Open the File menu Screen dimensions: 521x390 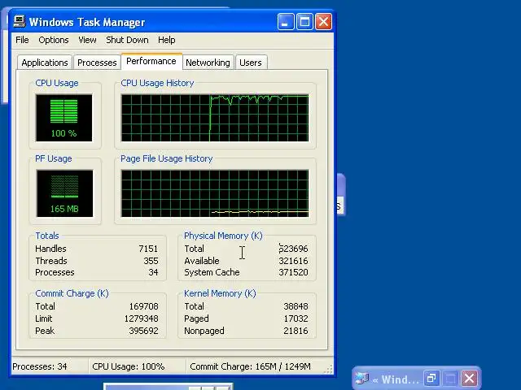(22, 40)
